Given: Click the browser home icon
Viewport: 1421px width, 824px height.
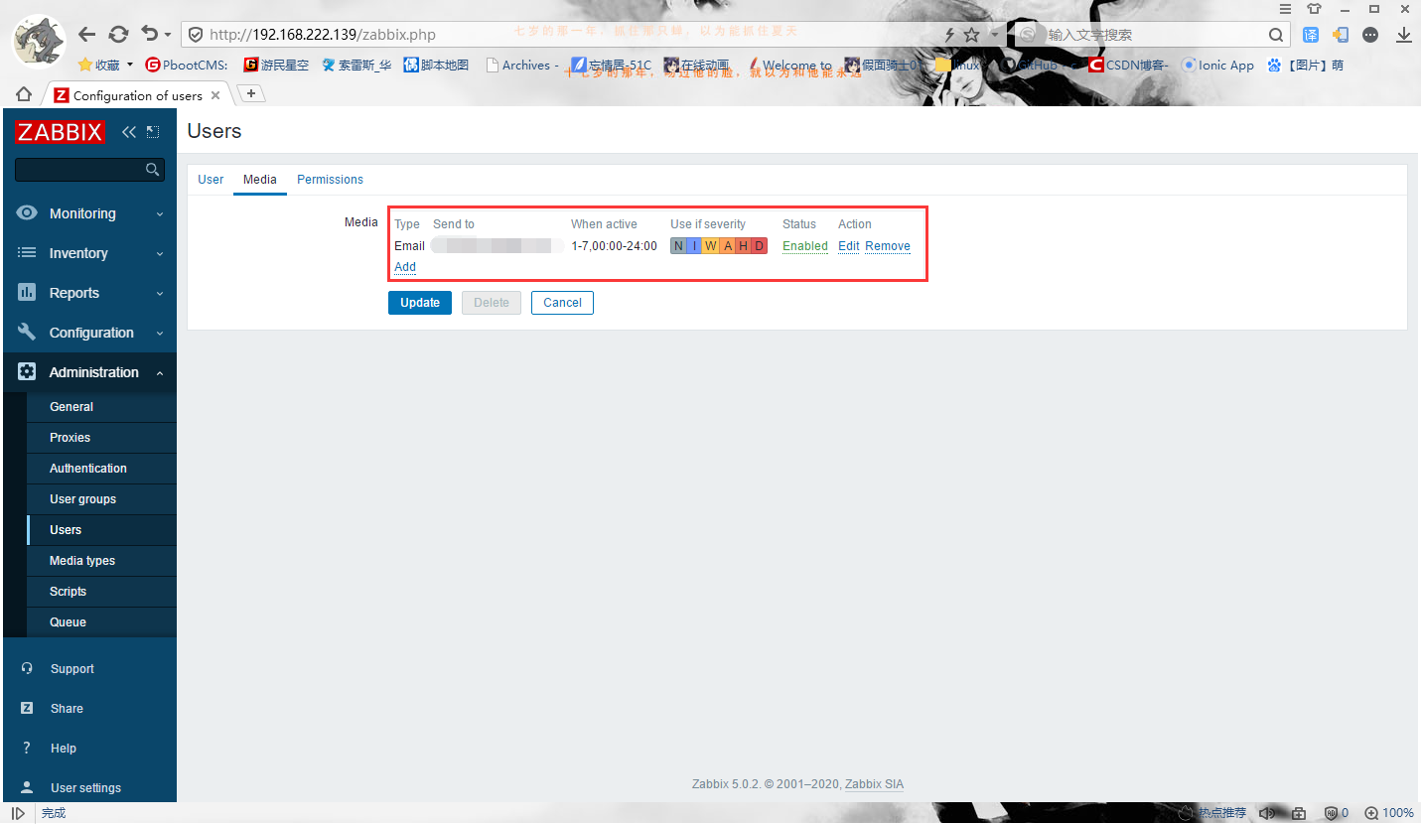Looking at the screenshot, I should click(24, 94).
